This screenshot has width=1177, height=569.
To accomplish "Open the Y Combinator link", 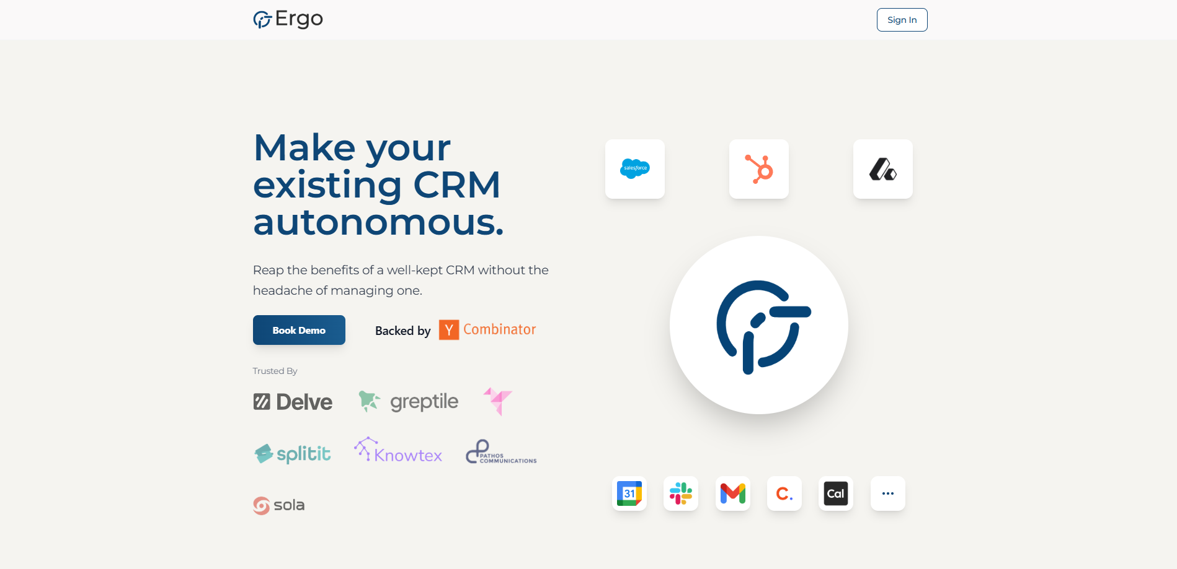I will click(487, 329).
